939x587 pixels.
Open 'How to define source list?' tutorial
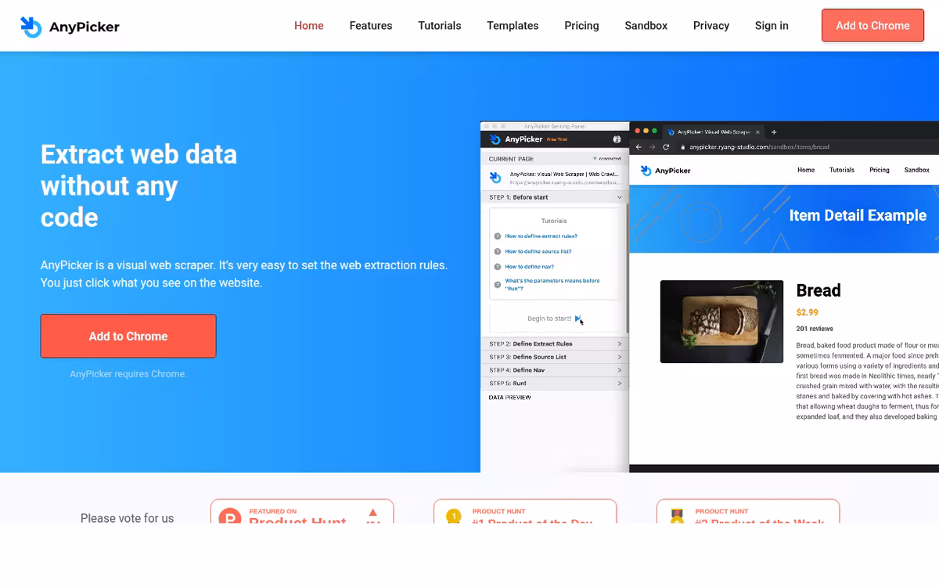click(x=538, y=251)
